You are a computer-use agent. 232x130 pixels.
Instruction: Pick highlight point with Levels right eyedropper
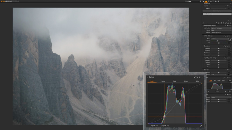pyautogui.click(x=226, y=92)
